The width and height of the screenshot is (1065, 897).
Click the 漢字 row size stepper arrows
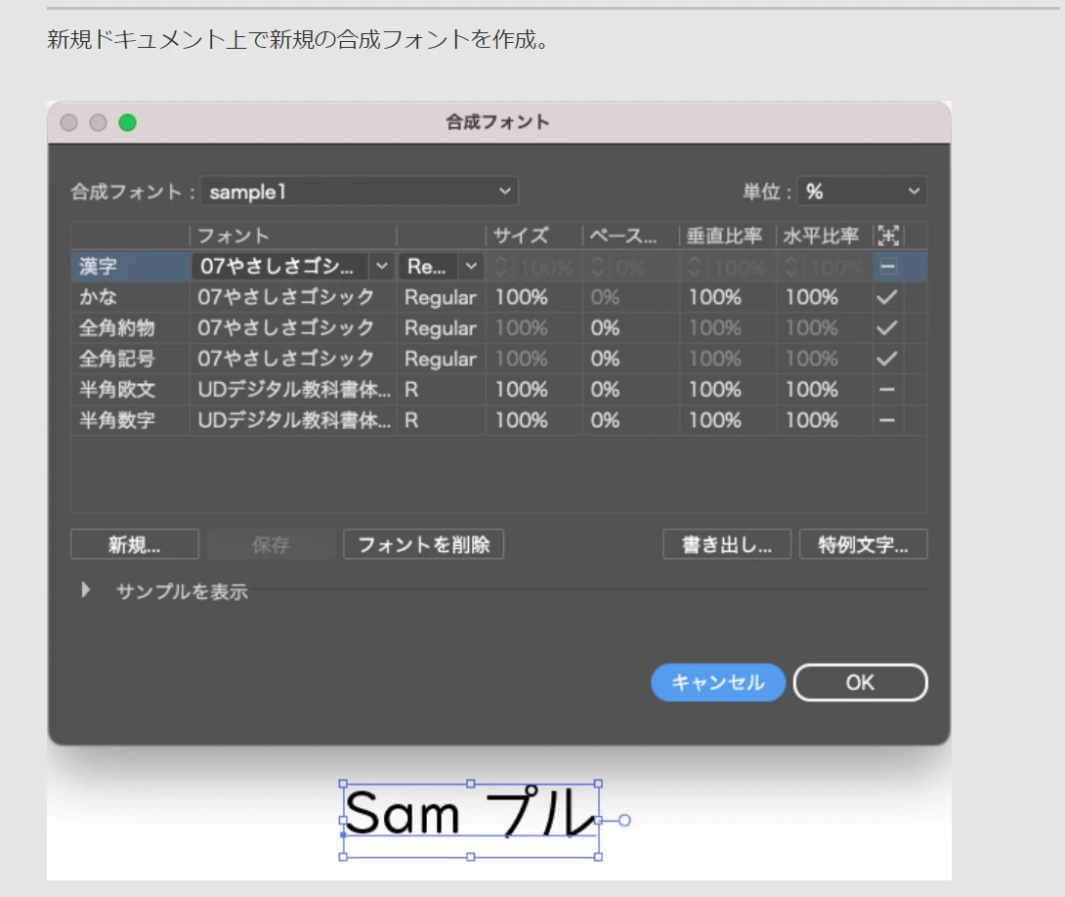pyautogui.click(x=501, y=266)
